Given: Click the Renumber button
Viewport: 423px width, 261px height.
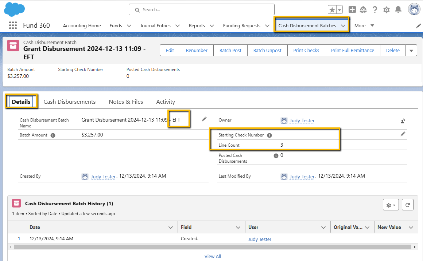Looking at the screenshot, I should pos(197,50).
